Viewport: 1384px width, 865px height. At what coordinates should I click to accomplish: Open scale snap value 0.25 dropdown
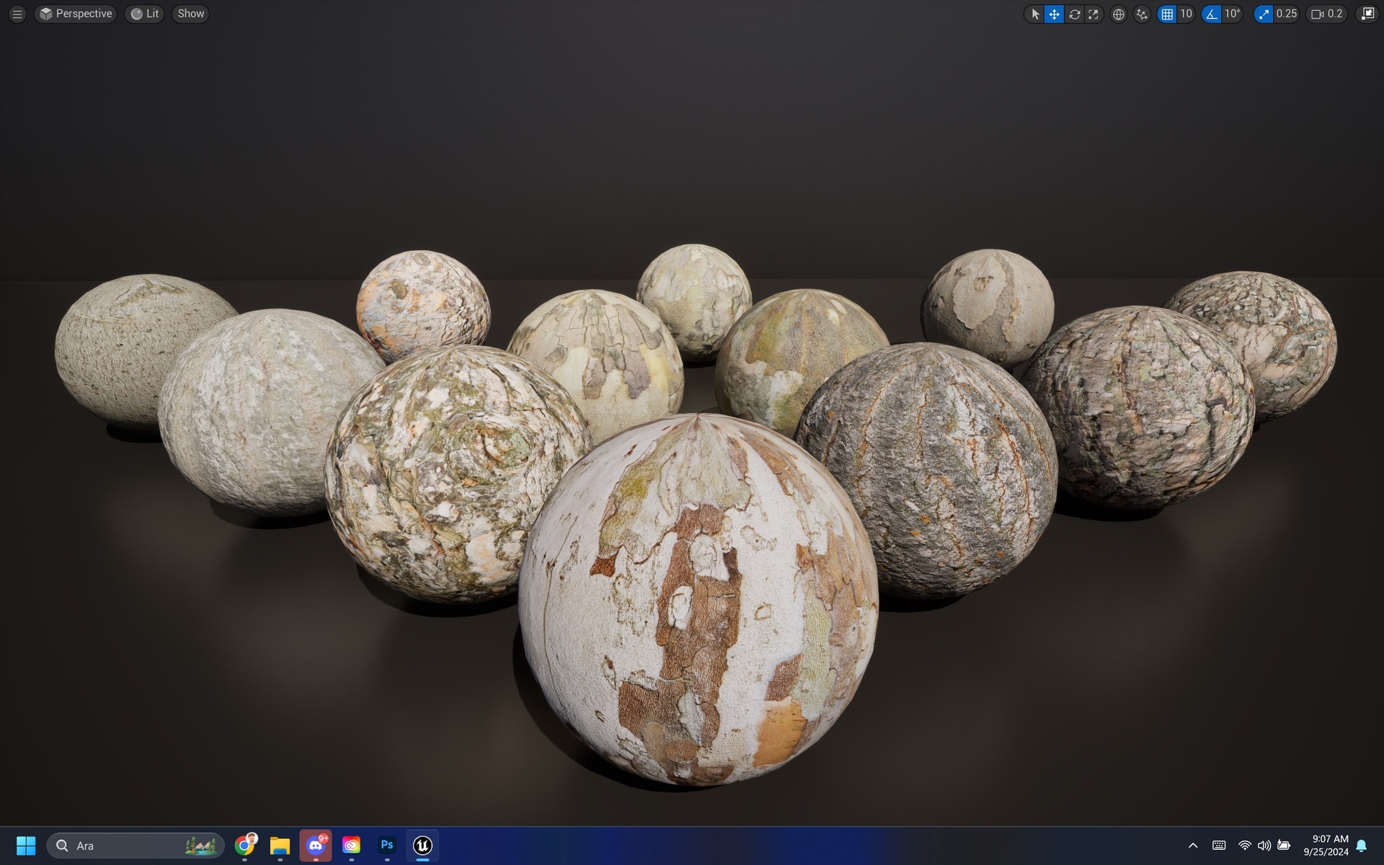(1286, 14)
